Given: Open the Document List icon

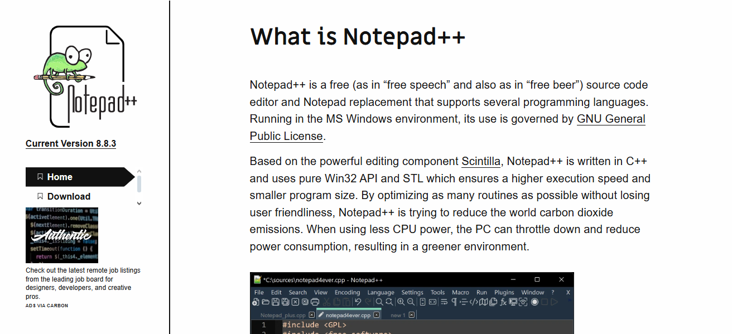Looking at the screenshot, I should [x=493, y=302].
